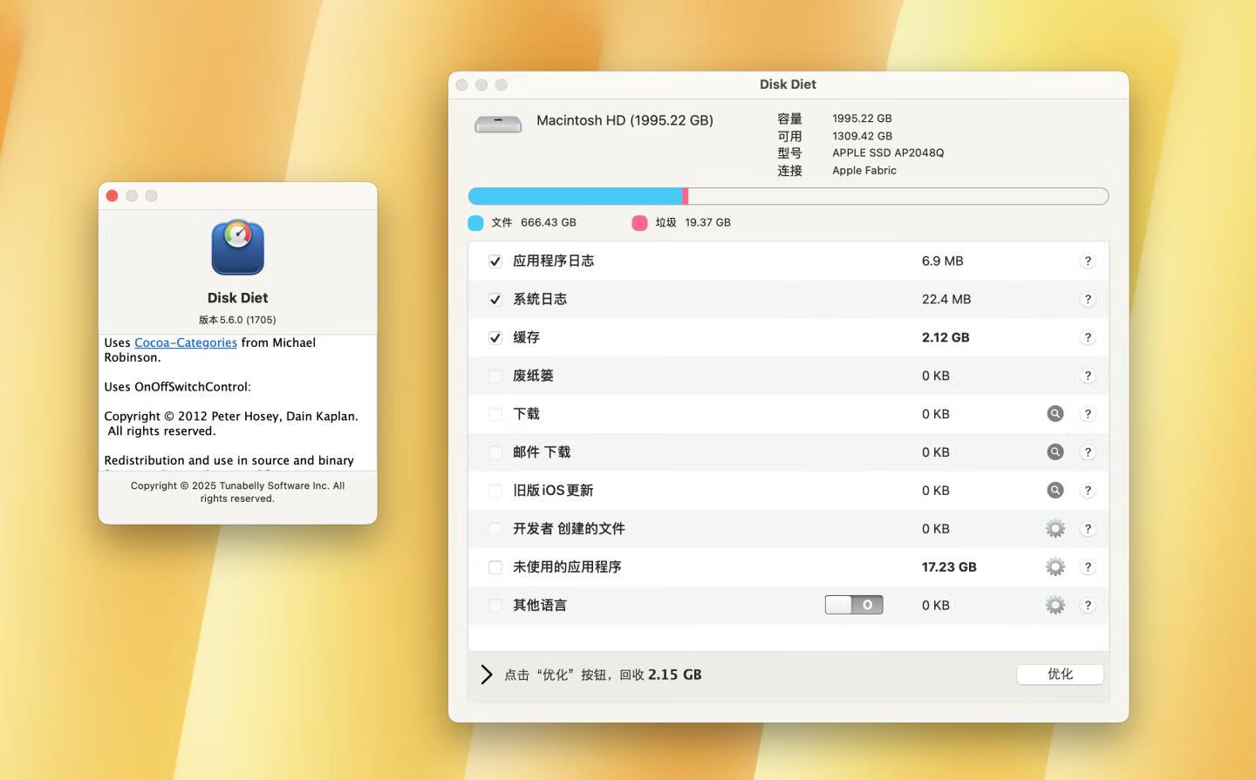
Task: Expand details chevron beside 点击“优化”按钮
Action: (x=487, y=675)
